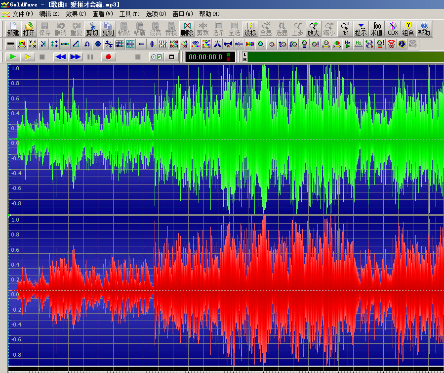
Task: Click the red lips voice effect icon
Action: coord(391,44)
